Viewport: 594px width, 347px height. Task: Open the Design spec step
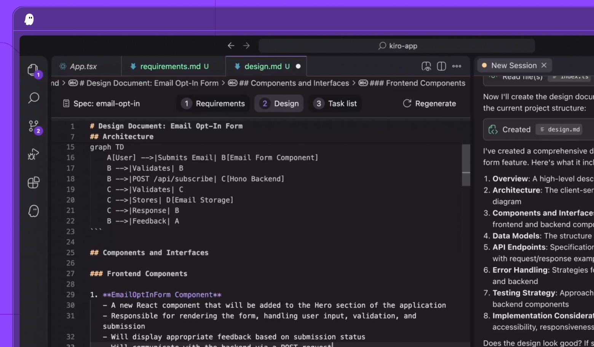point(279,103)
